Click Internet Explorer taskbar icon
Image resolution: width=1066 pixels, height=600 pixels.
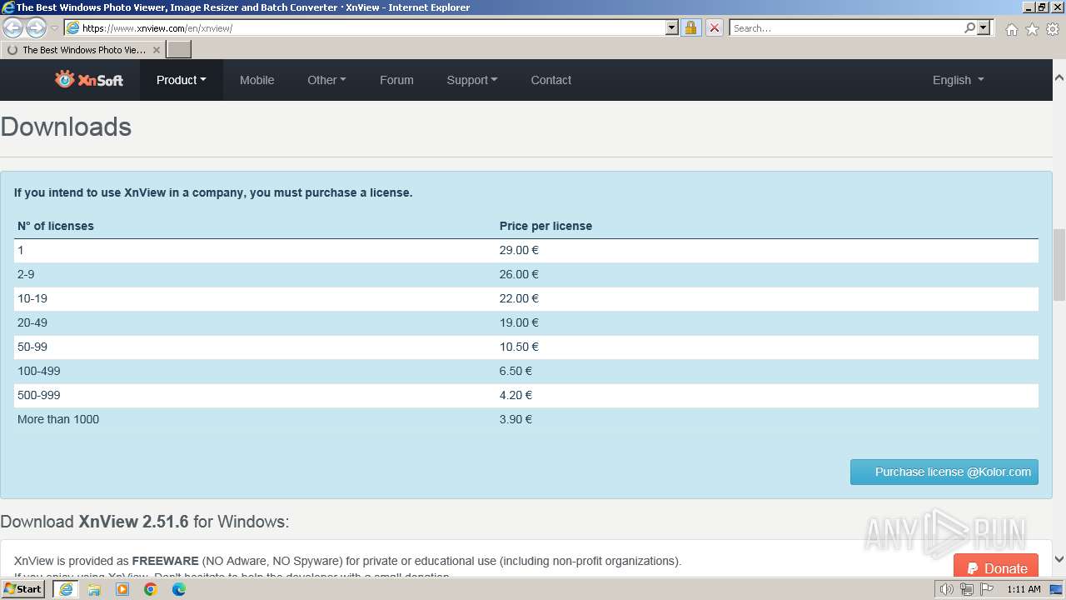pos(66,589)
